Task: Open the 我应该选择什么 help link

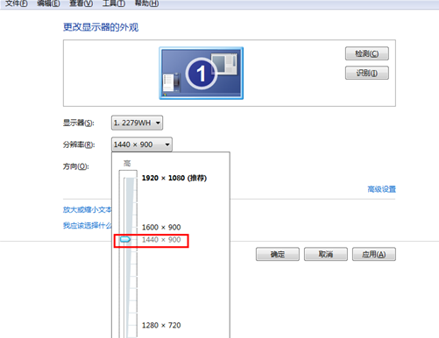Action: [x=88, y=225]
